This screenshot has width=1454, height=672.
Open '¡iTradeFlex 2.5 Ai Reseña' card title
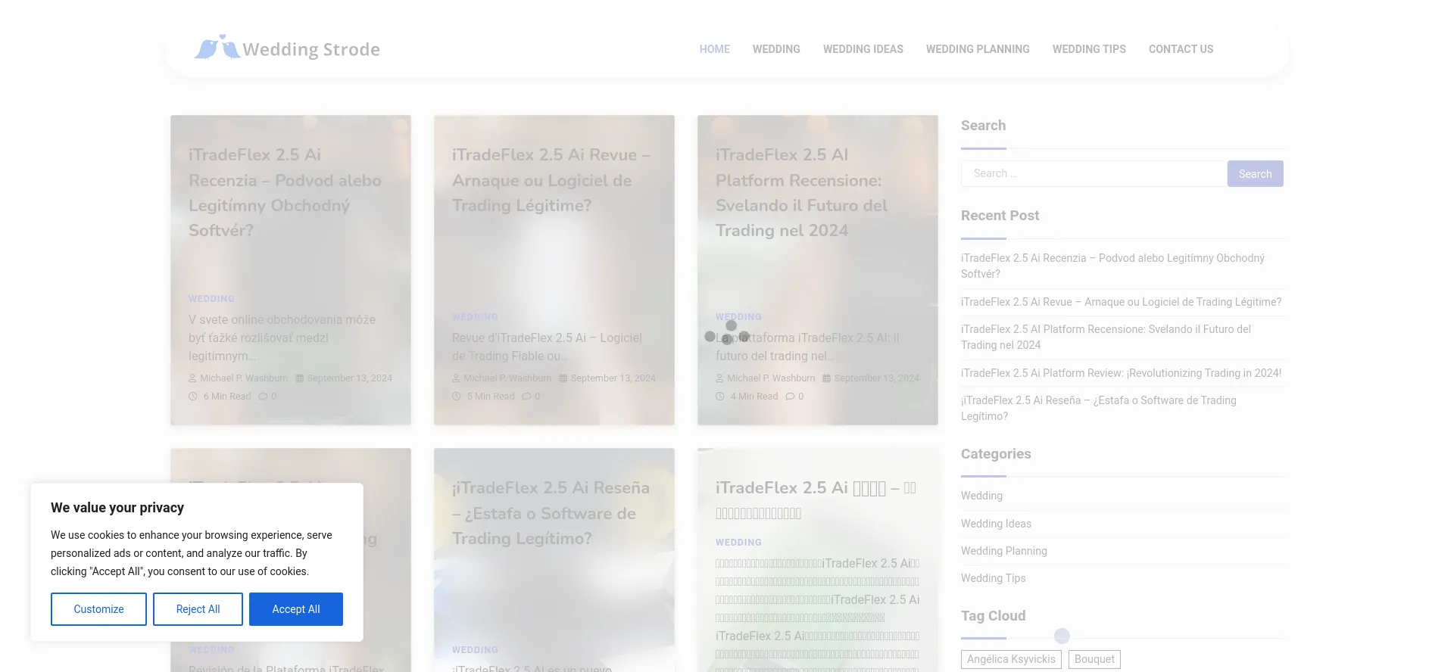coord(551,513)
